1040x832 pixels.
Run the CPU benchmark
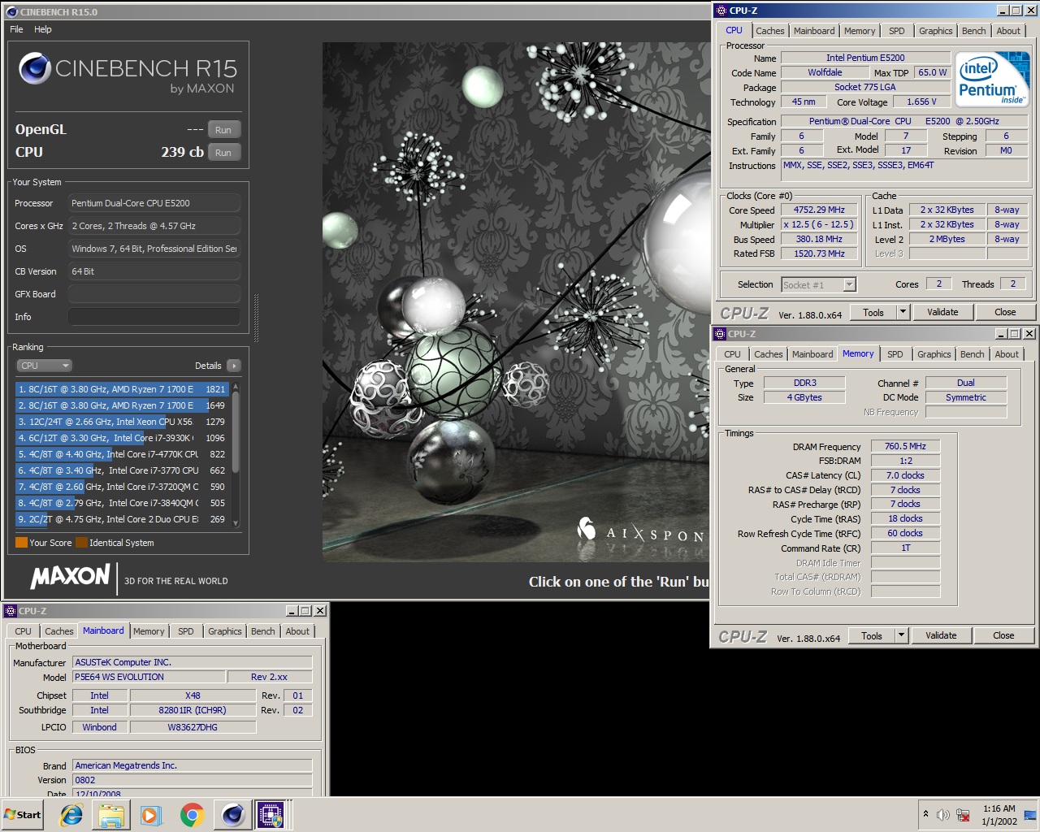pyautogui.click(x=223, y=153)
